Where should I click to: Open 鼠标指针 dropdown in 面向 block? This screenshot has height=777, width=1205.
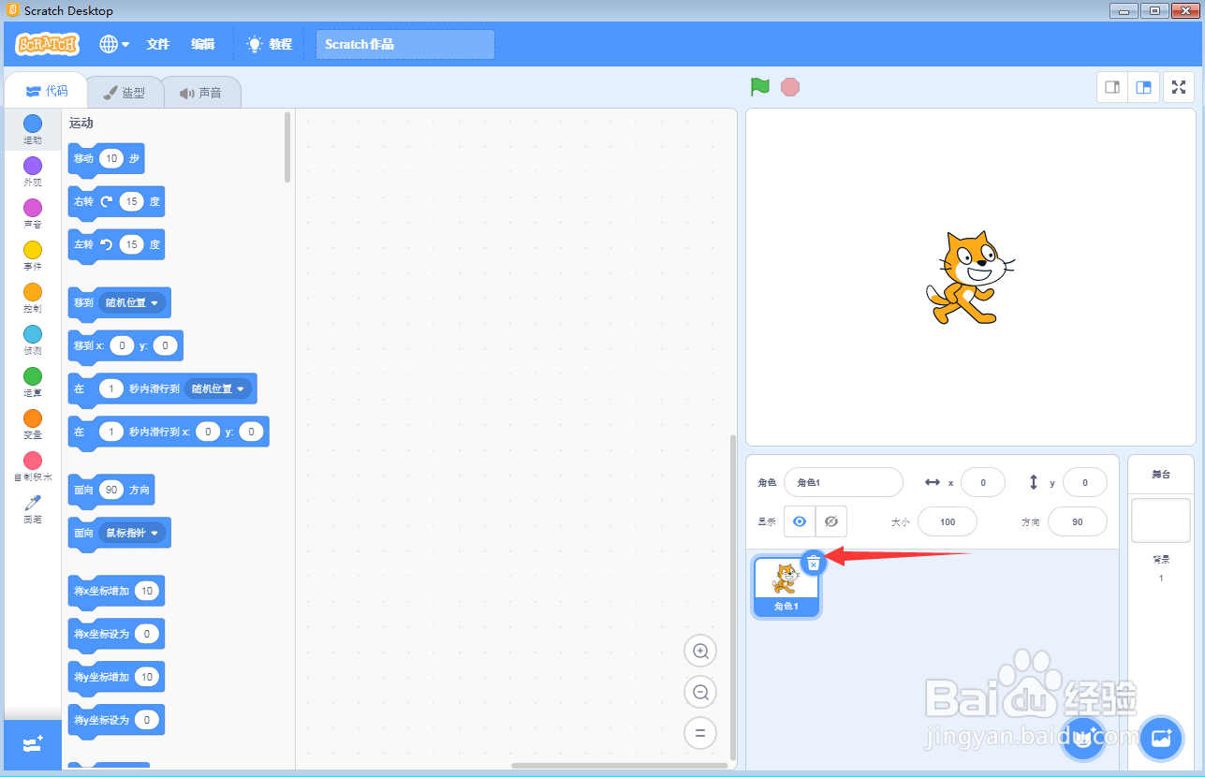(132, 533)
